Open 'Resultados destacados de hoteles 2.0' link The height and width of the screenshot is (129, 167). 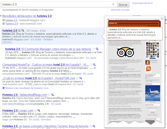coord(27,16)
